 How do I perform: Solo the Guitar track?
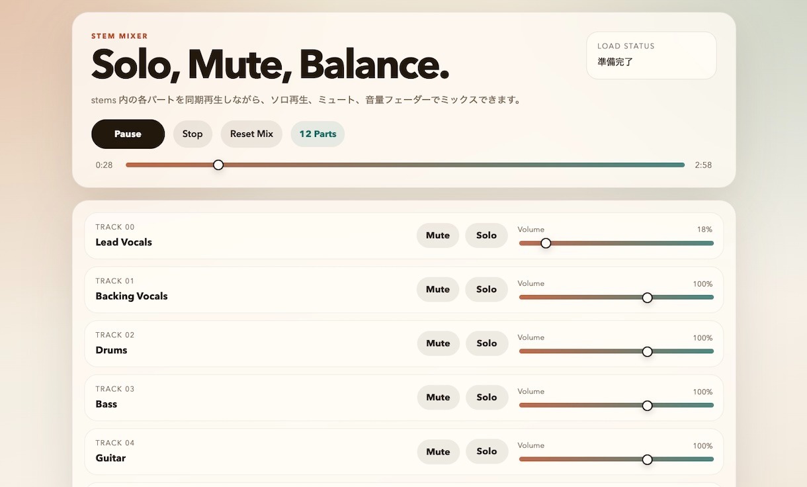(486, 452)
